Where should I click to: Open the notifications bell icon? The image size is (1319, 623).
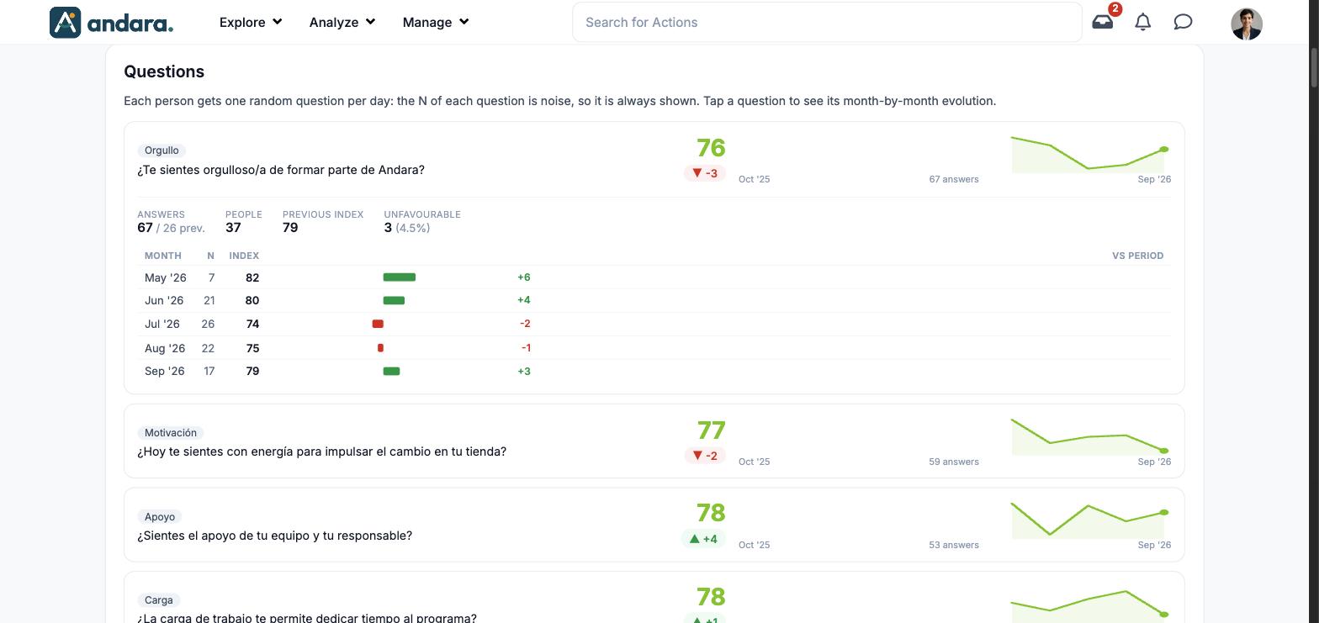(1142, 22)
